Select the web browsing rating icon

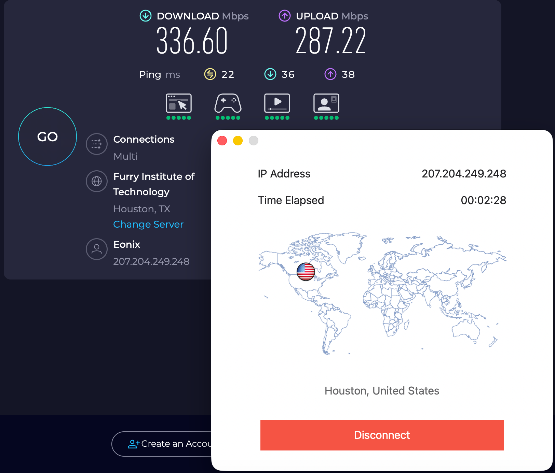click(178, 104)
